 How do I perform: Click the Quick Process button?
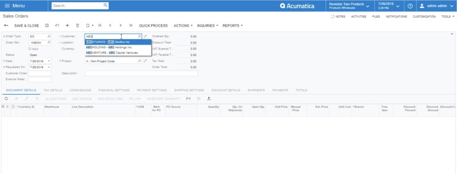154,25
